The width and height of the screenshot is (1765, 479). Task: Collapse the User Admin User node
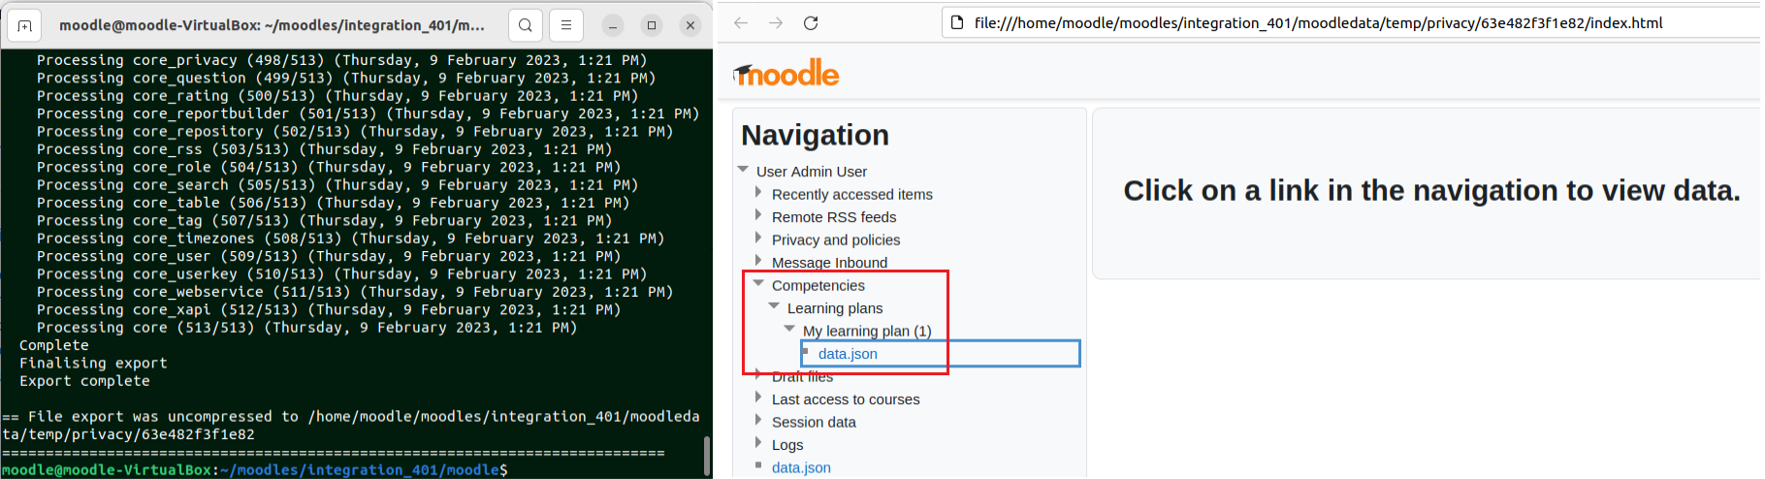tap(743, 170)
